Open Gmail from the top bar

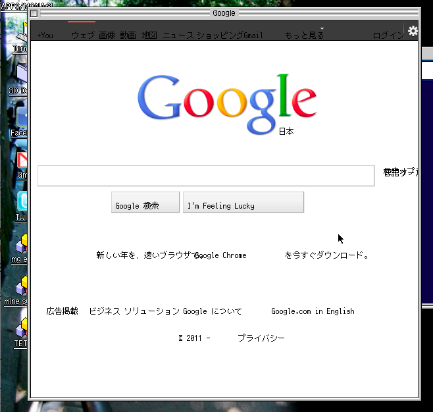[x=253, y=36]
